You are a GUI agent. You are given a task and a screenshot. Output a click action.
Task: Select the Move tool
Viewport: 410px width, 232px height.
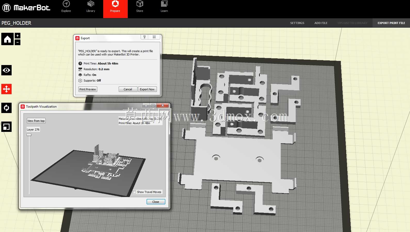[6, 89]
